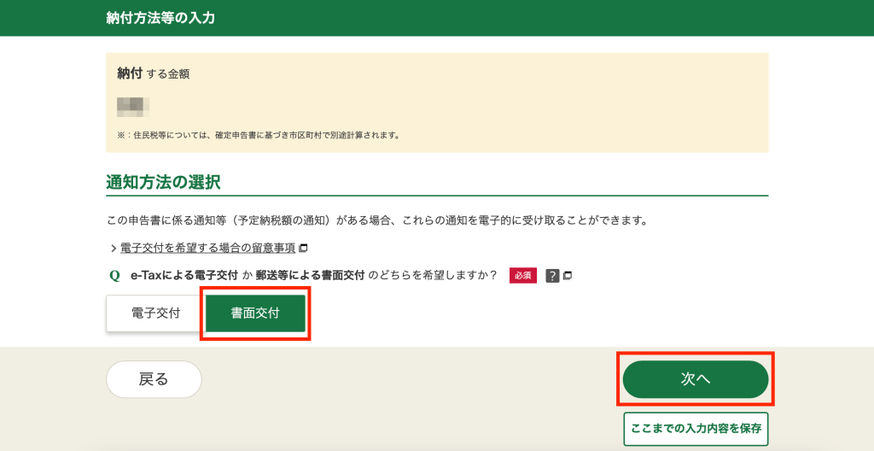The image size is (874, 451).
Task: Click the 住民税等 footnote text
Action: pyautogui.click(x=259, y=135)
